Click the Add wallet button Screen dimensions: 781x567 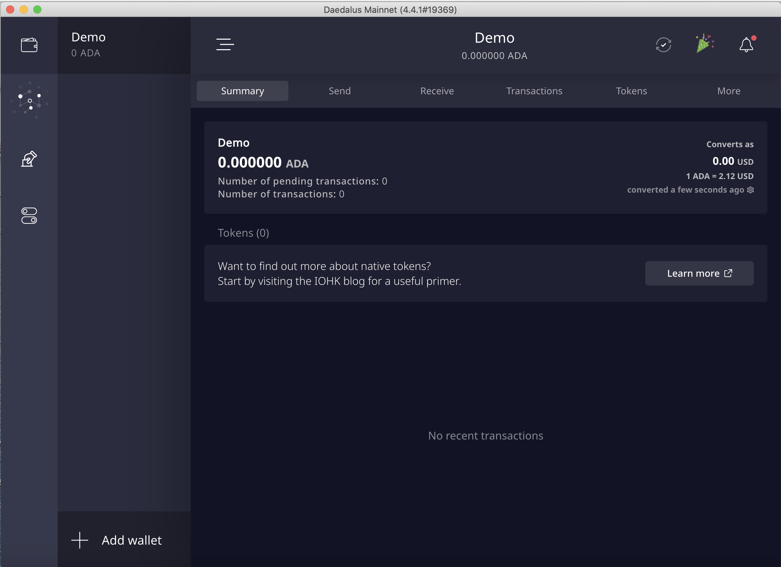pos(131,540)
